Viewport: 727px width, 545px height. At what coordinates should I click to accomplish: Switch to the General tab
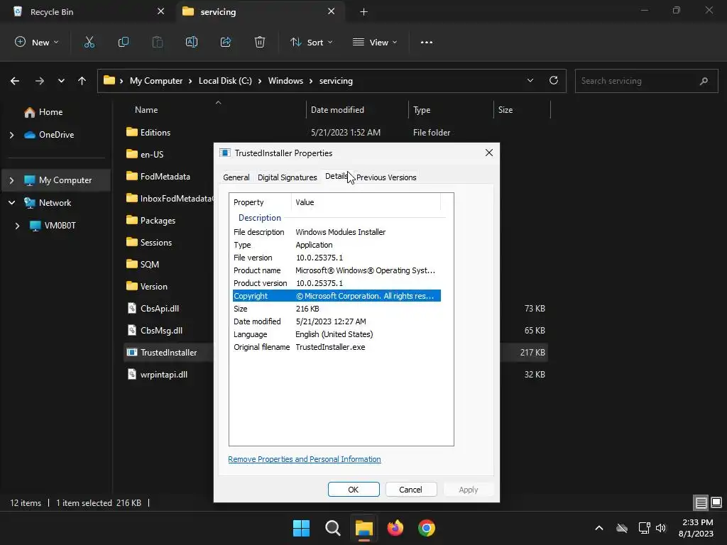click(x=236, y=177)
